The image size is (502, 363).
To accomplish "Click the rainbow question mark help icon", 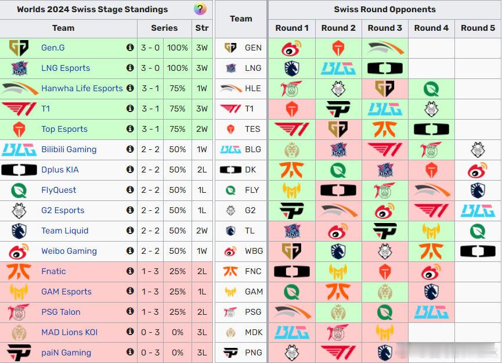I will coord(200,9).
